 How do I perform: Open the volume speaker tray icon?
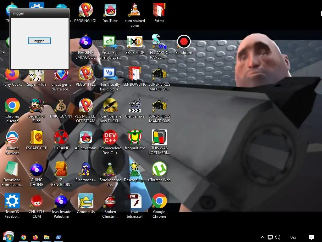[278, 237]
